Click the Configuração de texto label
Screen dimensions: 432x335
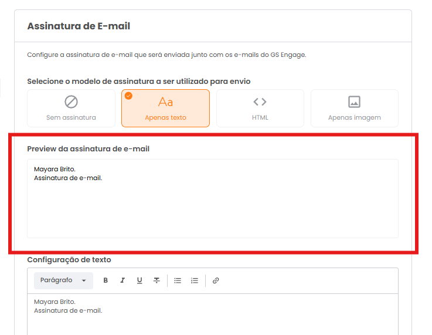[x=69, y=259]
